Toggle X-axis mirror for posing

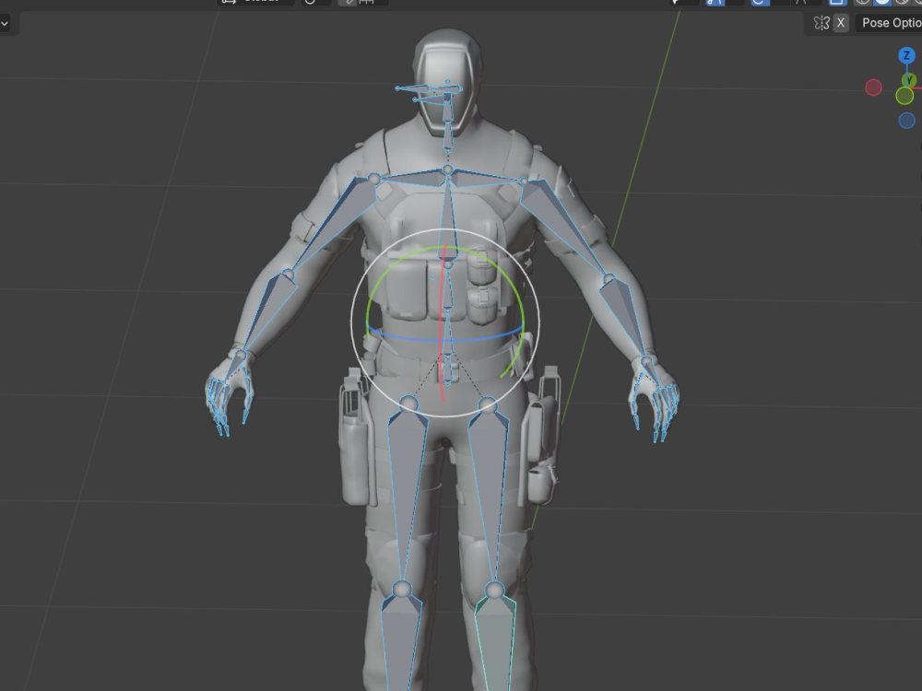click(x=841, y=23)
